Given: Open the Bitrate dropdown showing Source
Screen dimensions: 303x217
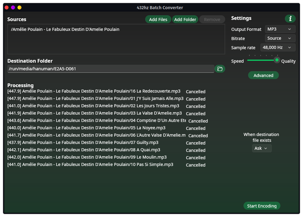Looking at the screenshot, I should [280, 38].
